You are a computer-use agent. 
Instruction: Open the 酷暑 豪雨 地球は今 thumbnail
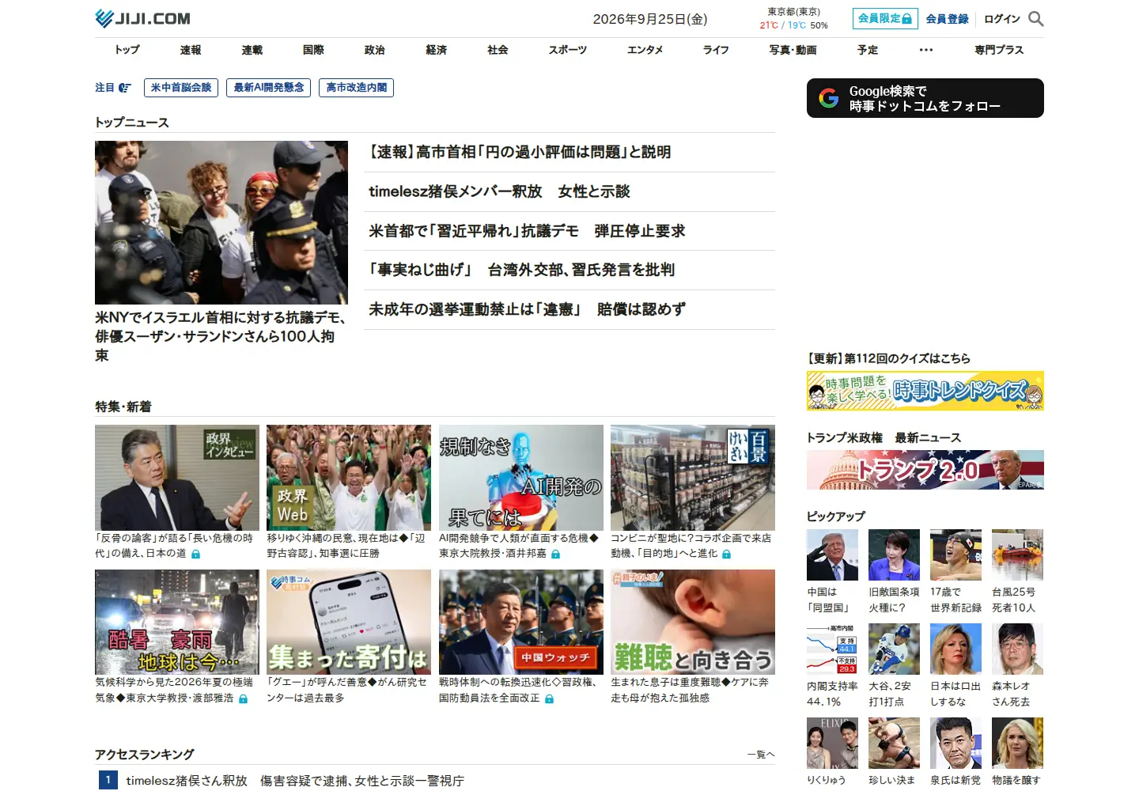click(x=177, y=623)
